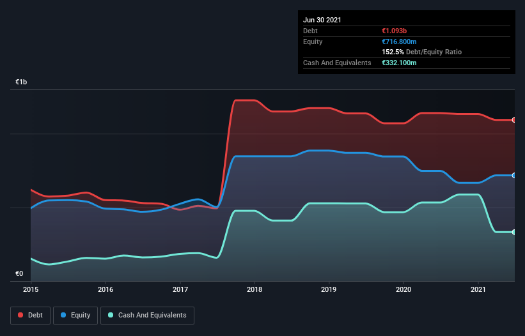Toggle the Equity series legend button
525x336 pixels.
click(75, 316)
